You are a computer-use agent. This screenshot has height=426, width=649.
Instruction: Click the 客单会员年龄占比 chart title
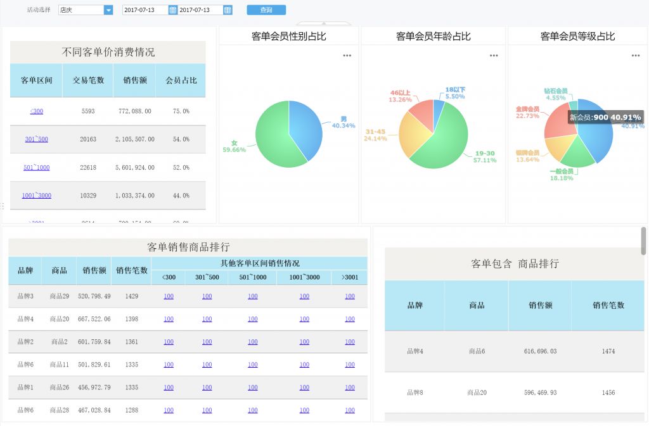(434, 36)
